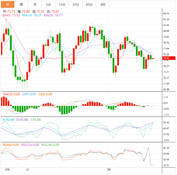Switch to the 5分 interval tab
Screen dimensions: 177x175
tap(48, 4)
